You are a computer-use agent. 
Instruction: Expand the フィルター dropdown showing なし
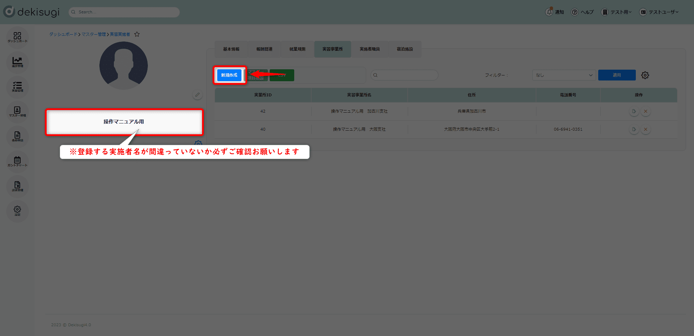click(x=564, y=75)
